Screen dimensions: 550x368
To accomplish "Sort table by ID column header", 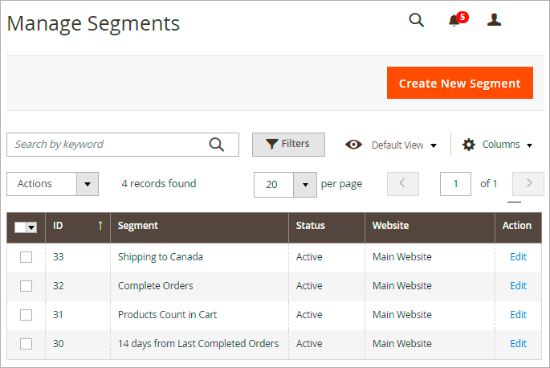I will (78, 226).
